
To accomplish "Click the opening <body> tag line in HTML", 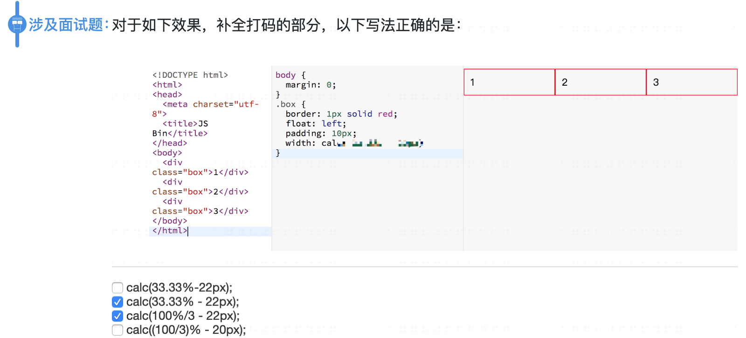I will click(x=167, y=153).
